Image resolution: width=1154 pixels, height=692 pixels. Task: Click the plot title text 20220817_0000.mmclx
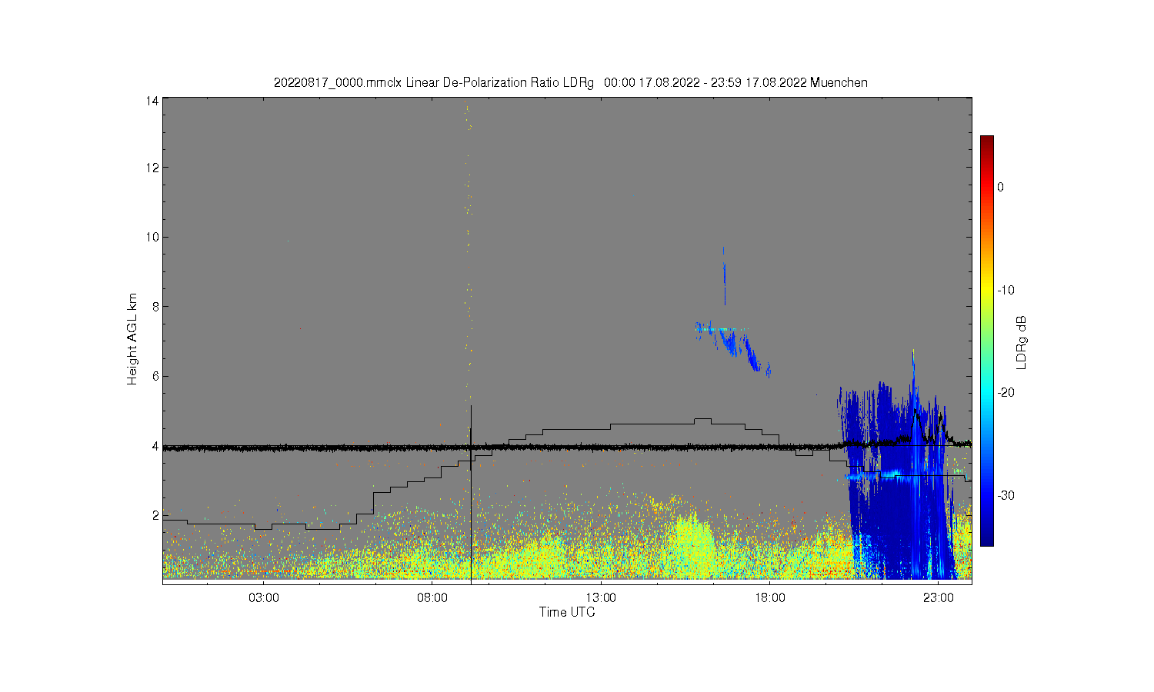click(x=338, y=82)
